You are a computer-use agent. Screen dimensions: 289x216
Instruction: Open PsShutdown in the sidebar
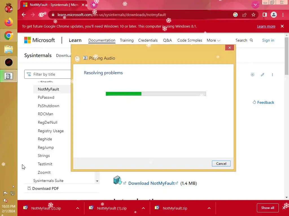click(49, 106)
